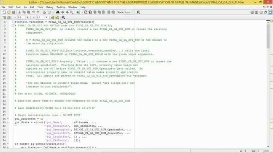The image size is (273, 153).
Task: Click the OVR overwrite indicator in status bar
Action: (x=266, y=151)
